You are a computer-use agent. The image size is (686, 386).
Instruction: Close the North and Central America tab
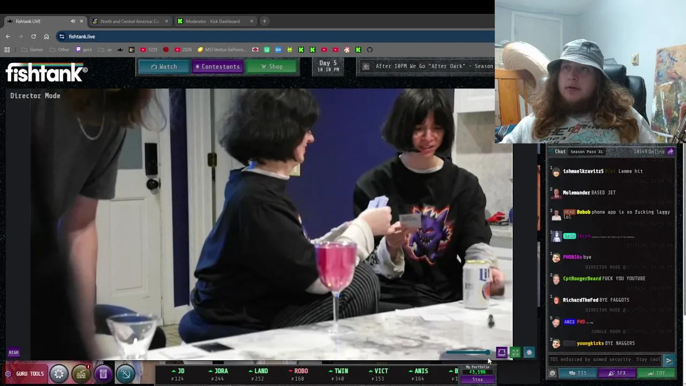tap(166, 21)
